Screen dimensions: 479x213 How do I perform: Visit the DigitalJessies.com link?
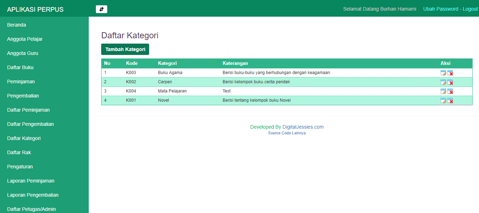pyautogui.click(x=303, y=127)
